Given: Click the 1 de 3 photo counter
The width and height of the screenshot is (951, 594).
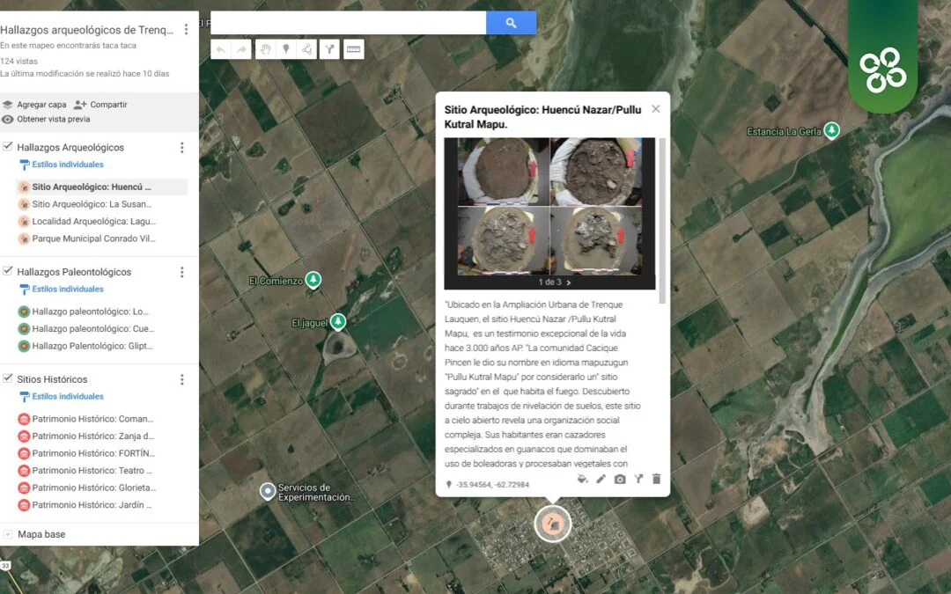Looking at the screenshot, I should [x=549, y=282].
